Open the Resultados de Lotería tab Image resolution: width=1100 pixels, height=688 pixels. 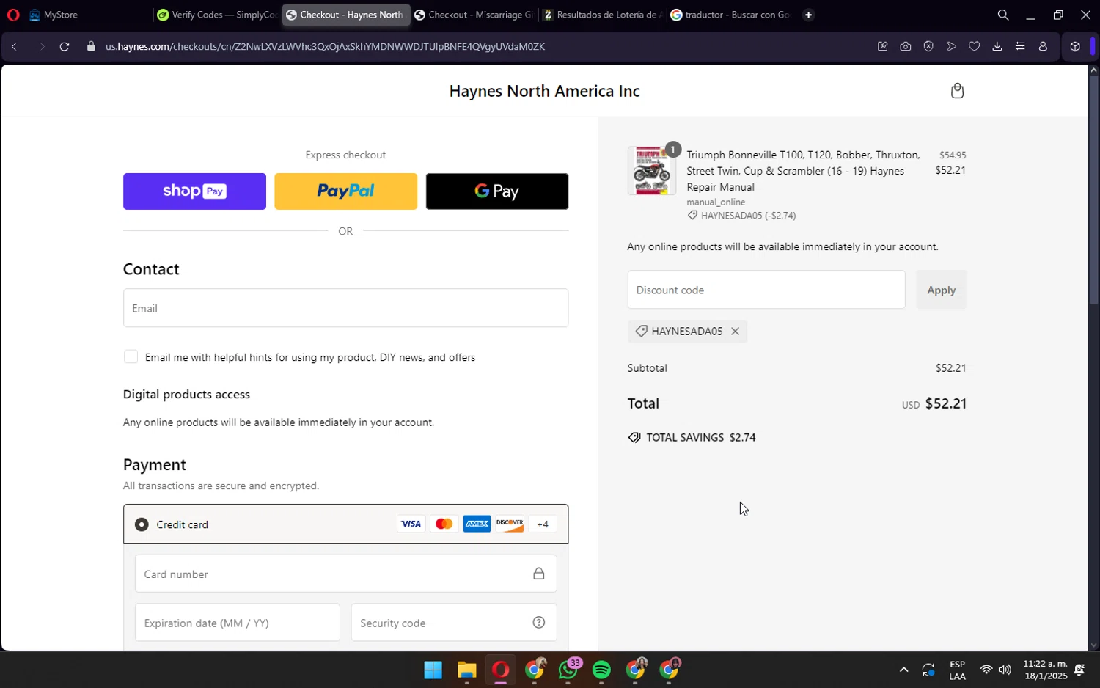603,15
